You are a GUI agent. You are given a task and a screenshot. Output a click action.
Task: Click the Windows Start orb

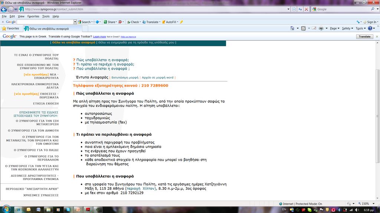coord(6,209)
